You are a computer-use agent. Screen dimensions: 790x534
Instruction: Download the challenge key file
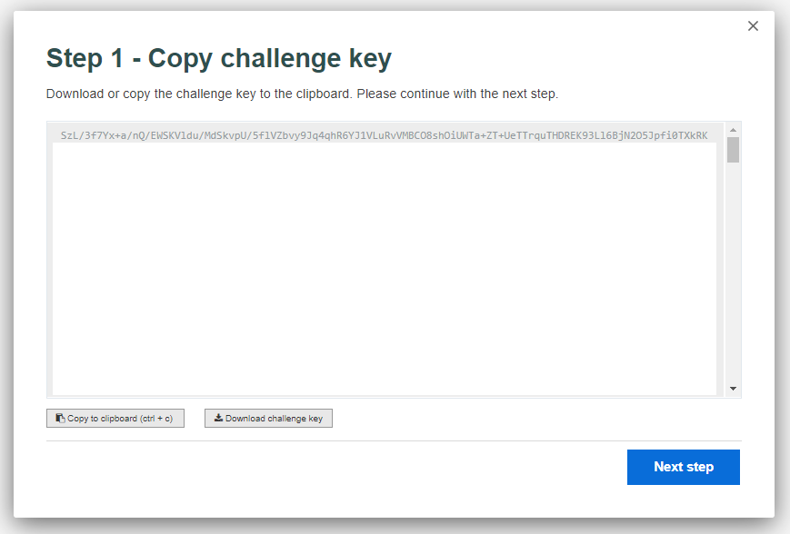point(268,419)
